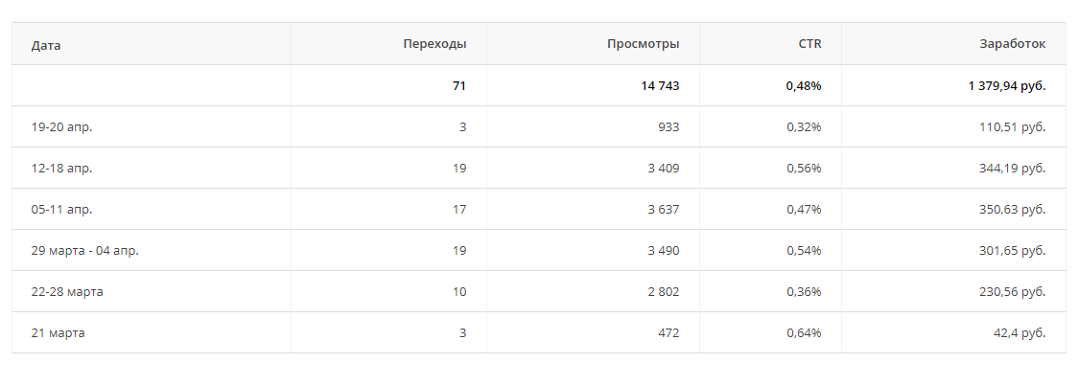Viewport: 1079px width, 386px height.
Task: Open the 22-28 марта date entry
Action: click(67, 292)
